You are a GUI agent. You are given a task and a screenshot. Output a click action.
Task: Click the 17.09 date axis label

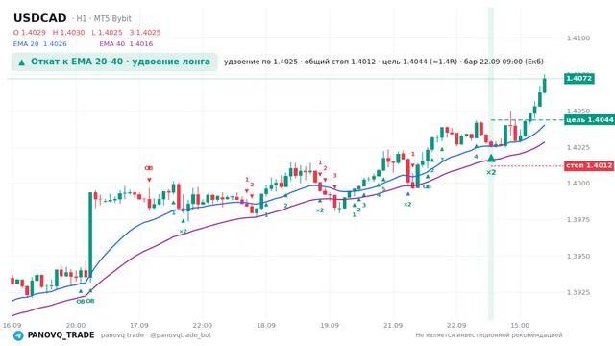138,325
